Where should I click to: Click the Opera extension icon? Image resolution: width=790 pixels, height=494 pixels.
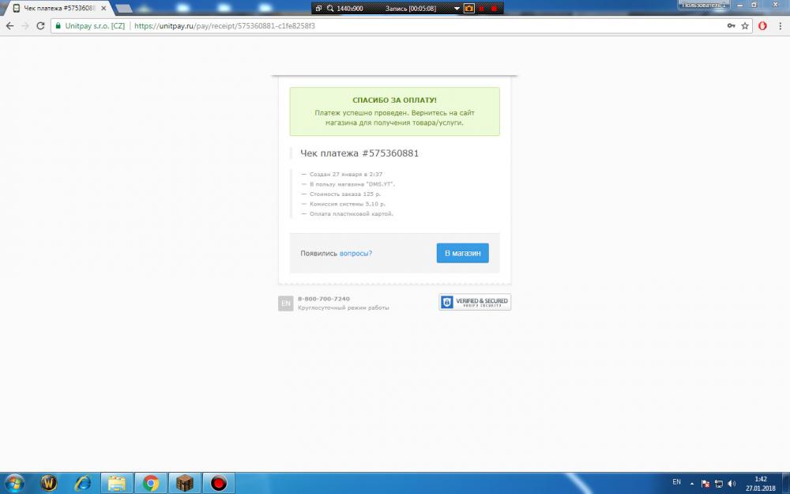point(762,25)
